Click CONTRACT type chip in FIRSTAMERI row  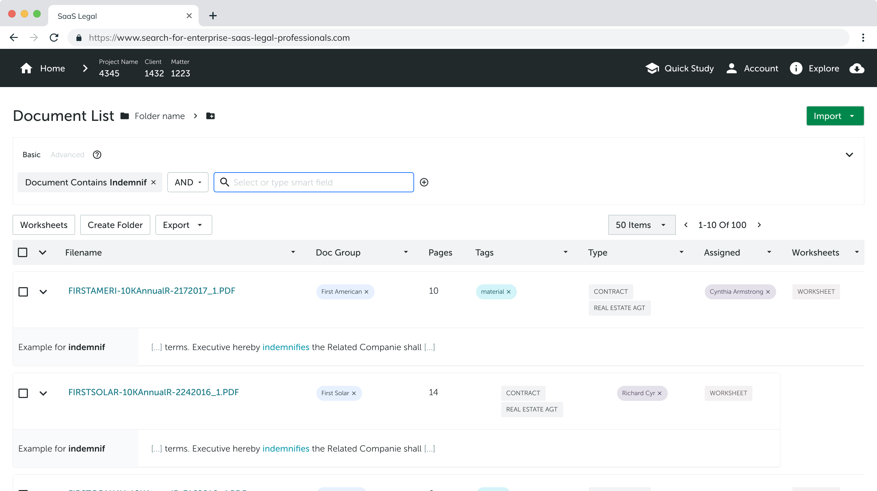pyautogui.click(x=611, y=292)
